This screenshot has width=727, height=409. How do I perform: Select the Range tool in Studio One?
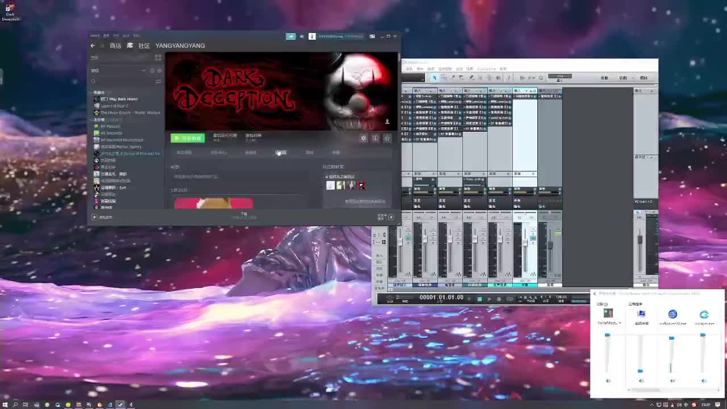444,78
